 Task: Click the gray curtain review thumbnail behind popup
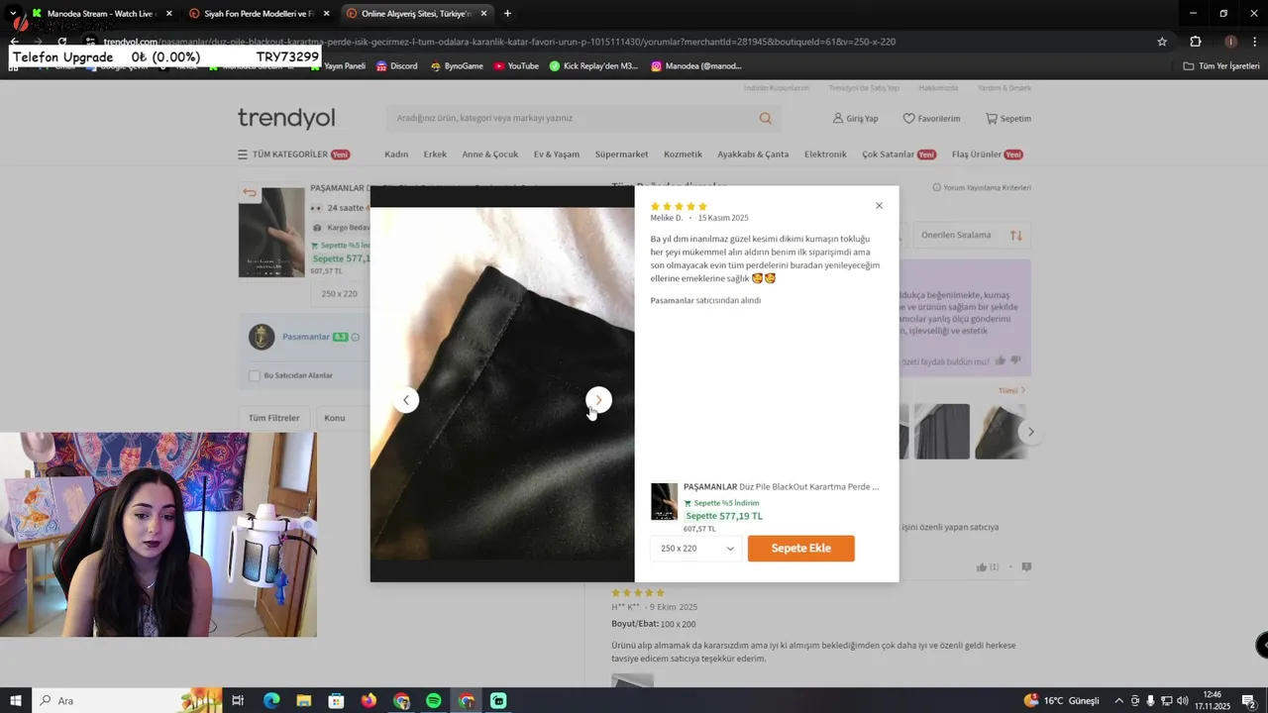pos(941,432)
